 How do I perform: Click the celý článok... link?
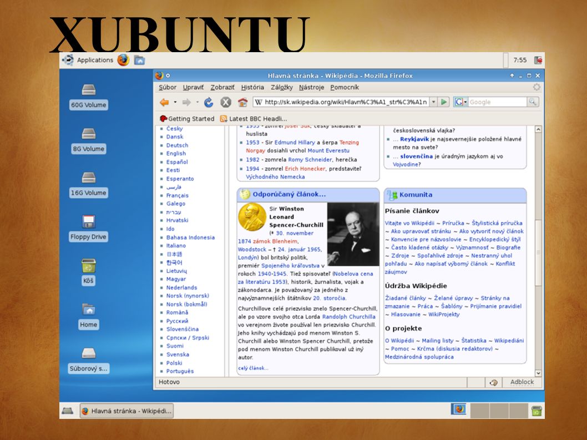253,368
